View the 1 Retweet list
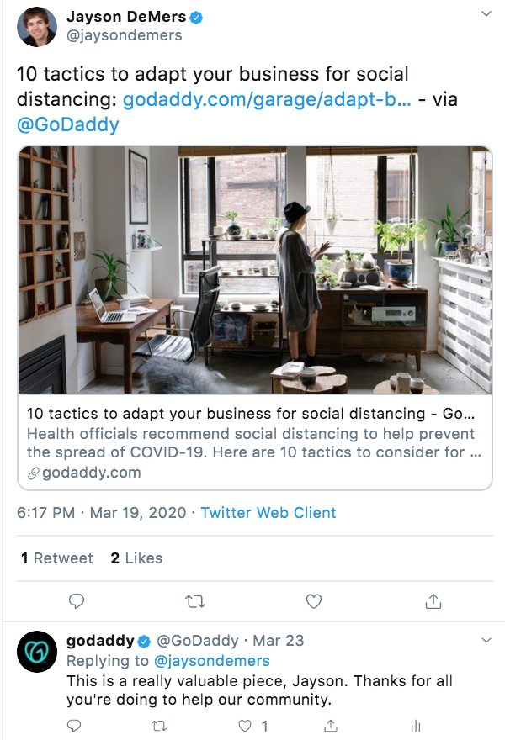The image size is (505, 740). 56,558
